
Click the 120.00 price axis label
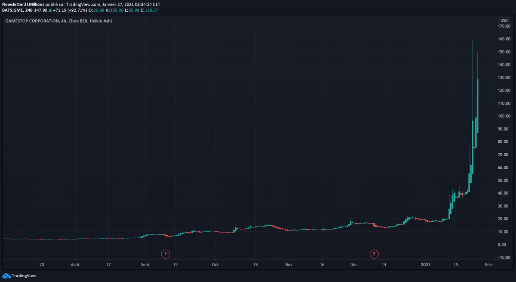(x=504, y=91)
